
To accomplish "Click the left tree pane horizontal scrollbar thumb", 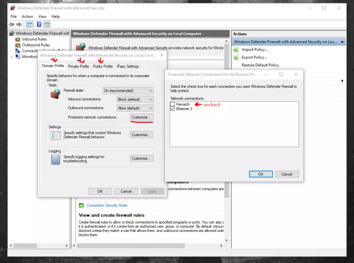I will [25, 246].
